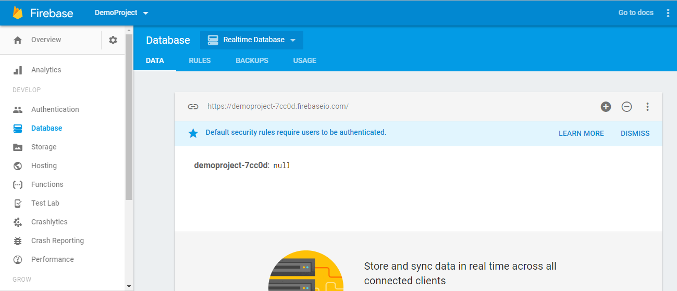Click the database URL demoproject-7cc0d.firebaseio.com
This screenshot has height=291, width=677.
point(278,106)
